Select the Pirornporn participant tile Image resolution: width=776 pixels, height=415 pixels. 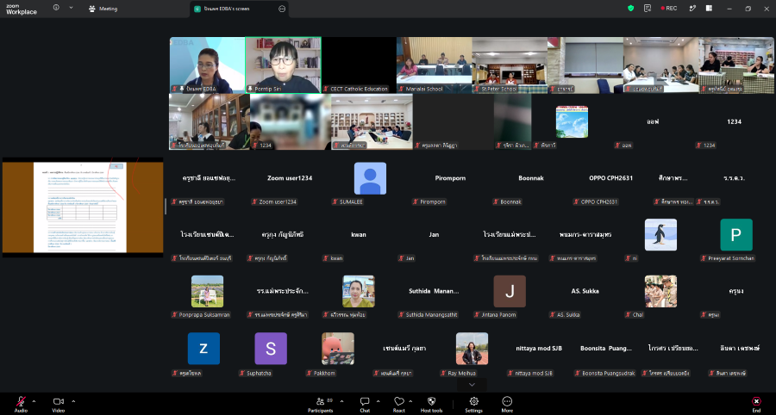tap(450, 178)
